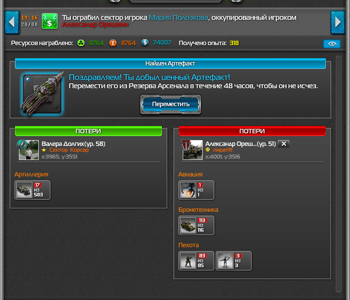Viewport: 350px width, 300px height.
Task: Go to previous battle report arrow
Action: pos(12,22)
